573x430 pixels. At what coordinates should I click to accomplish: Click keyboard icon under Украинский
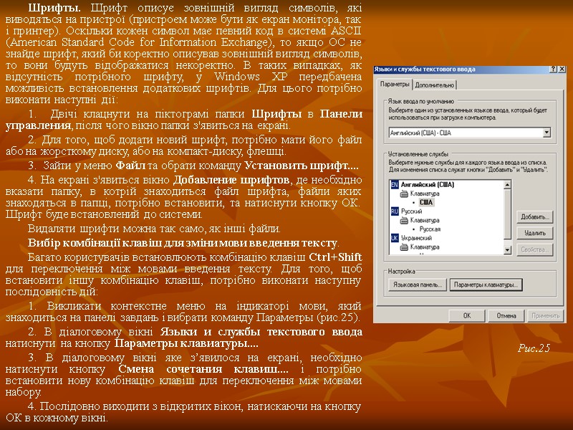(x=404, y=247)
